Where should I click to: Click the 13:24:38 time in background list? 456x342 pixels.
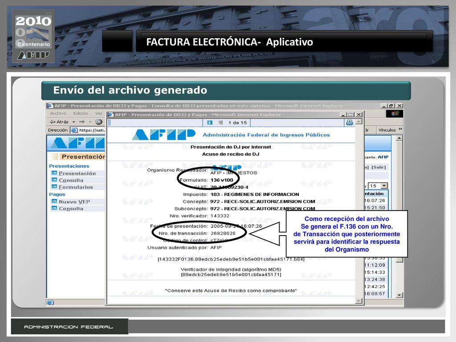tap(375, 279)
